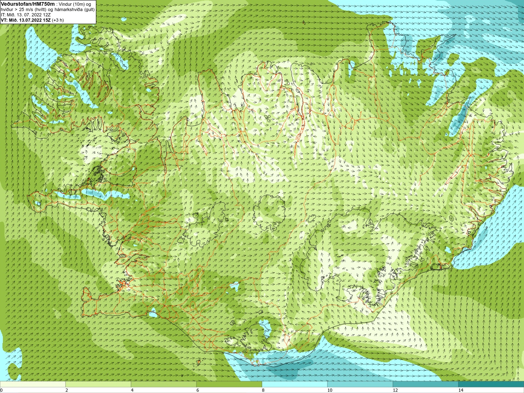
Task: Click the dark green legend swatch for 6–8 m/s
Action: tap(229, 384)
